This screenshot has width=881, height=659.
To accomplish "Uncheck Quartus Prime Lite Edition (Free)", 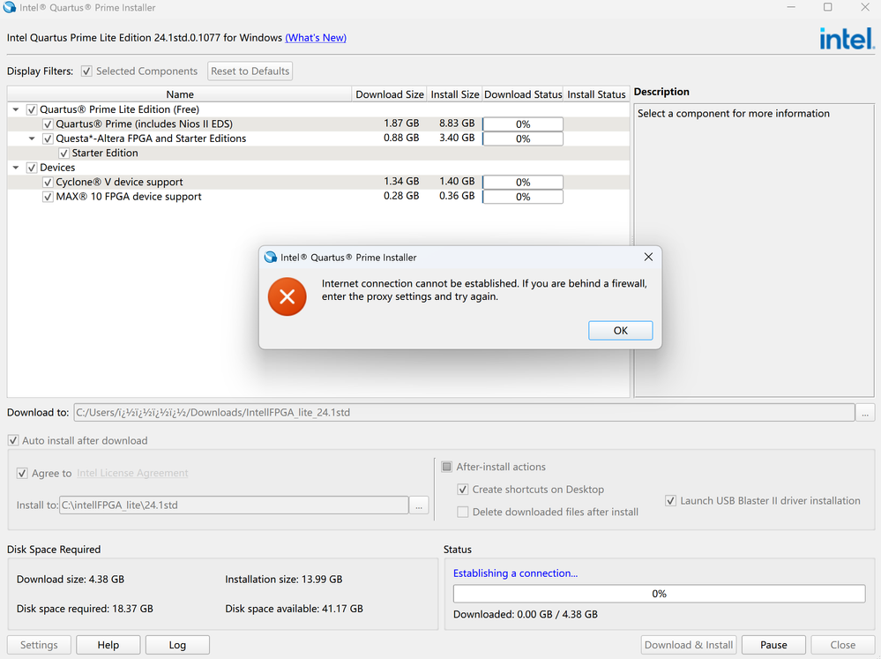I will tap(32, 109).
